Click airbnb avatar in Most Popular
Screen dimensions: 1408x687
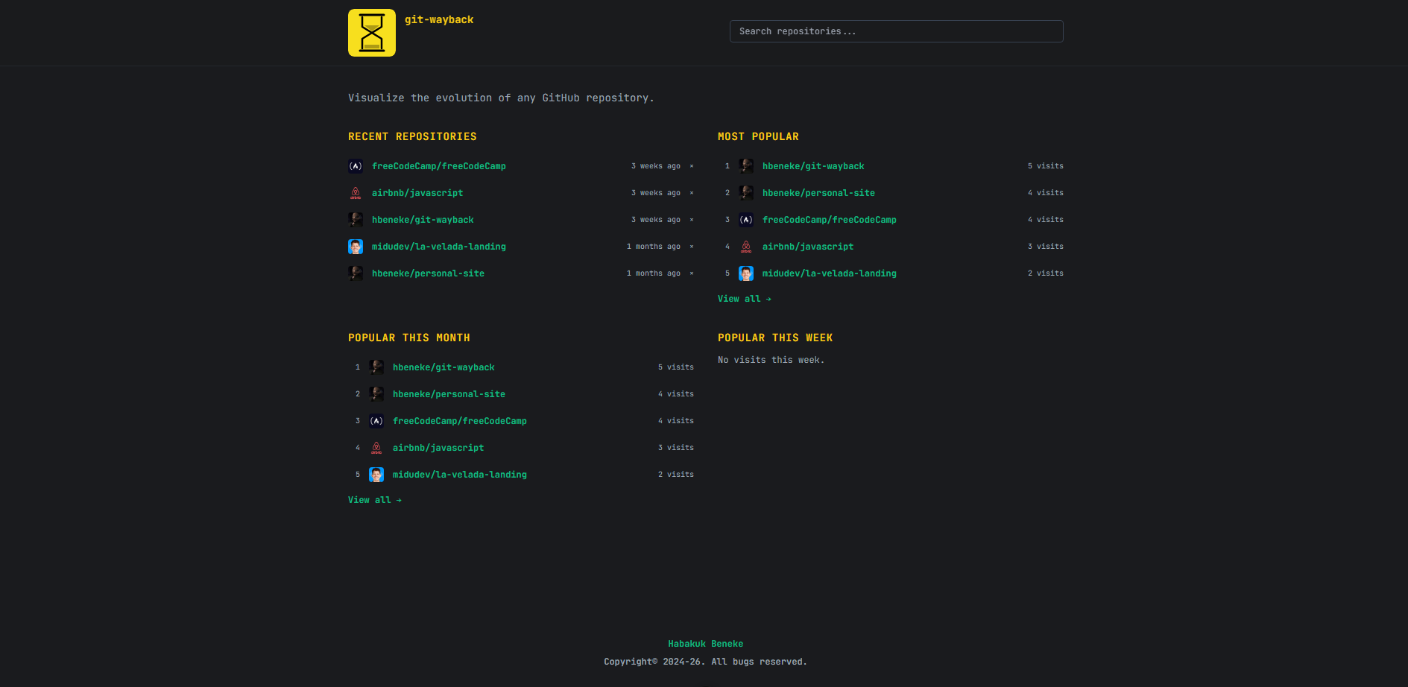point(746,247)
